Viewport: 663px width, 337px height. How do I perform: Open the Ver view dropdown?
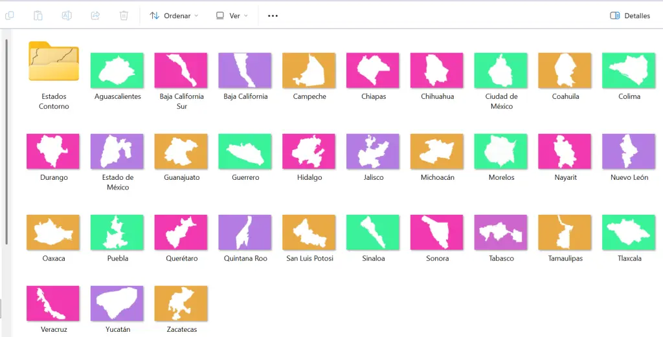(232, 16)
